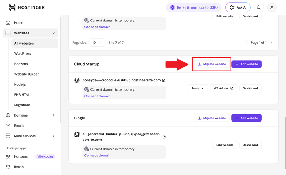Open the Tools dropdown
The width and height of the screenshot is (286, 175).
click(x=198, y=88)
